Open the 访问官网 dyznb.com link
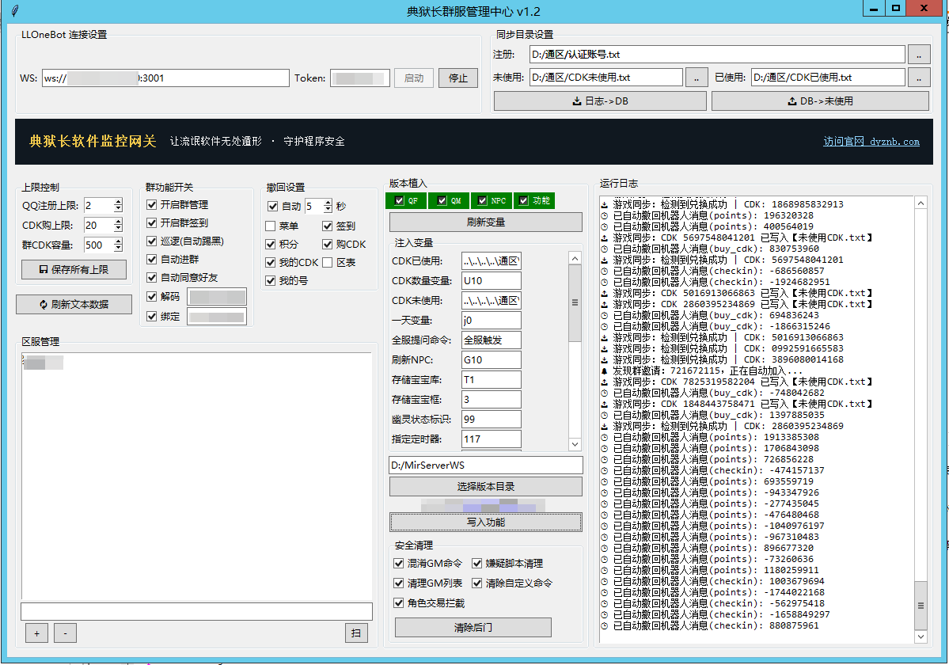 (871, 142)
